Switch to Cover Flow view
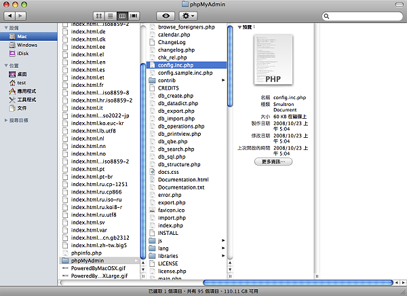The image size is (407, 296). [x=134, y=16]
